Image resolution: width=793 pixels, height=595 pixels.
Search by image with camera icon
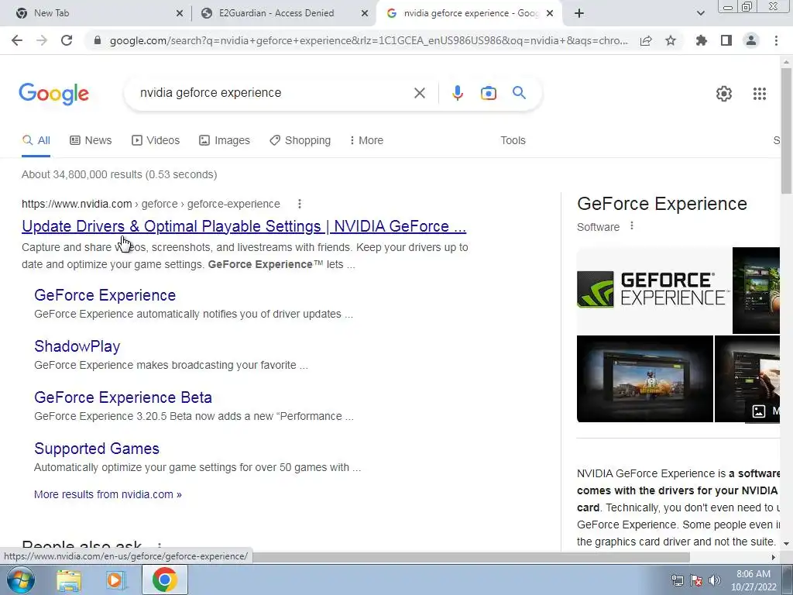(489, 93)
